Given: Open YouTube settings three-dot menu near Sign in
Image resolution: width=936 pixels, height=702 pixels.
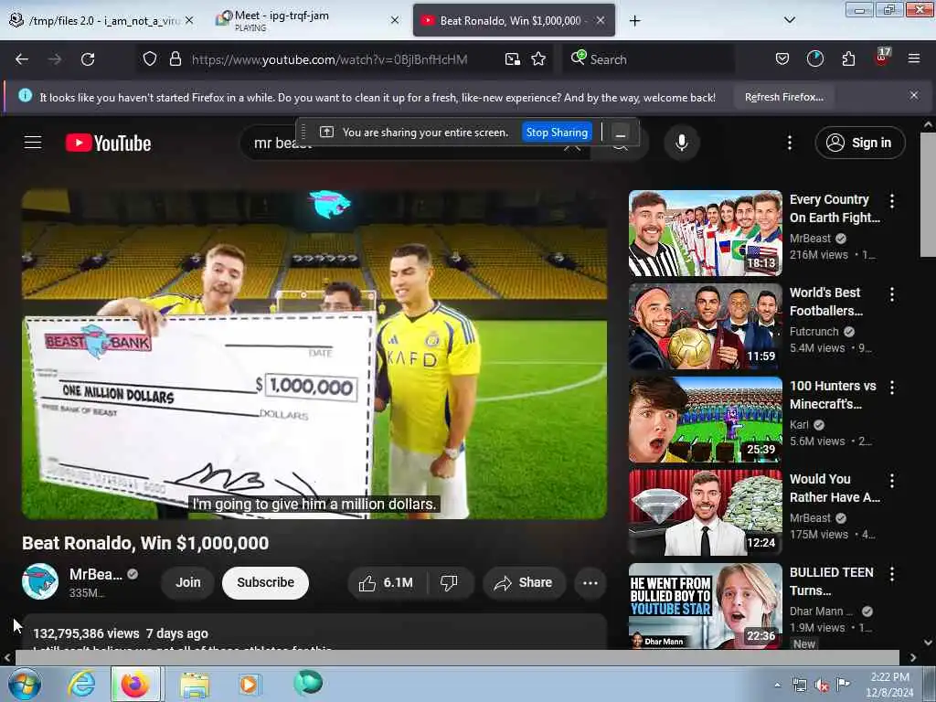Looking at the screenshot, I should click(x=789, y=143).
